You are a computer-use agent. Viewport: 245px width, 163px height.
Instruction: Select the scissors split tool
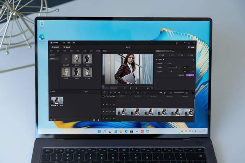115,92
